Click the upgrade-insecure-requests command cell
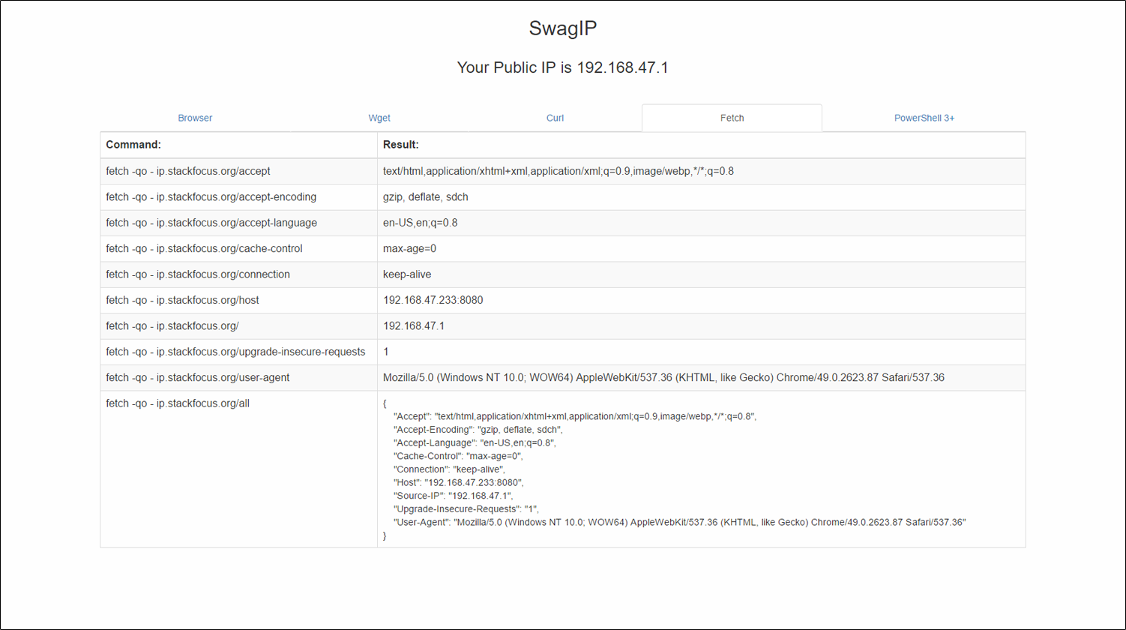 tap(235, 352)
